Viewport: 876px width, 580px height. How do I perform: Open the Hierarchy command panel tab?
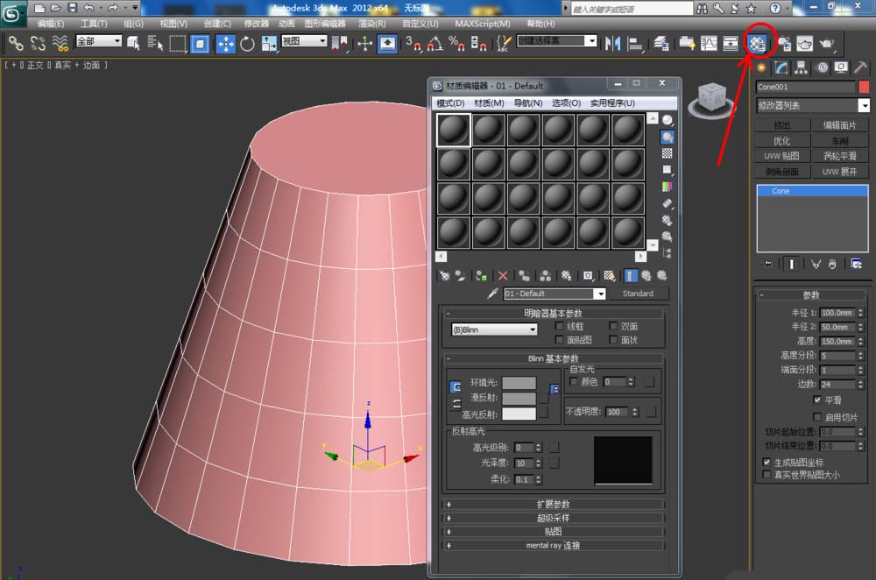[801, 67]
